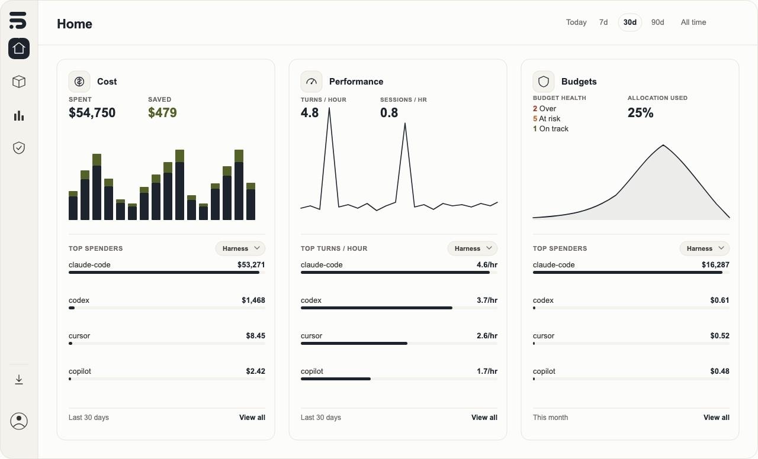This screenshot has width=758, height=459.
Task: Click the 0.8 sessions per hour value
Action: point(389,113)
